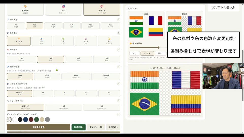Select needle size #11
244x137 pixels.
pos(35,26)
